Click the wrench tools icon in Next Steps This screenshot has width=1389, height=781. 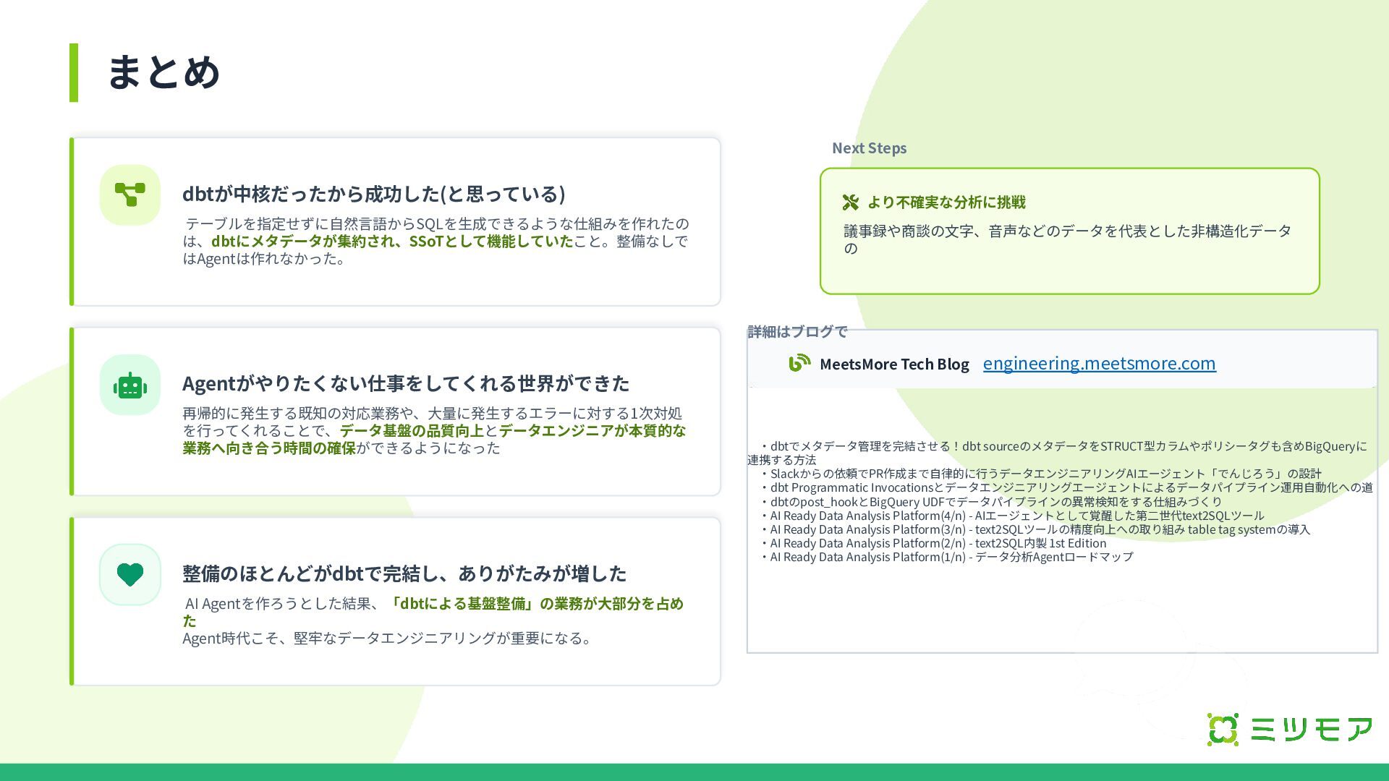coord(851,202)
